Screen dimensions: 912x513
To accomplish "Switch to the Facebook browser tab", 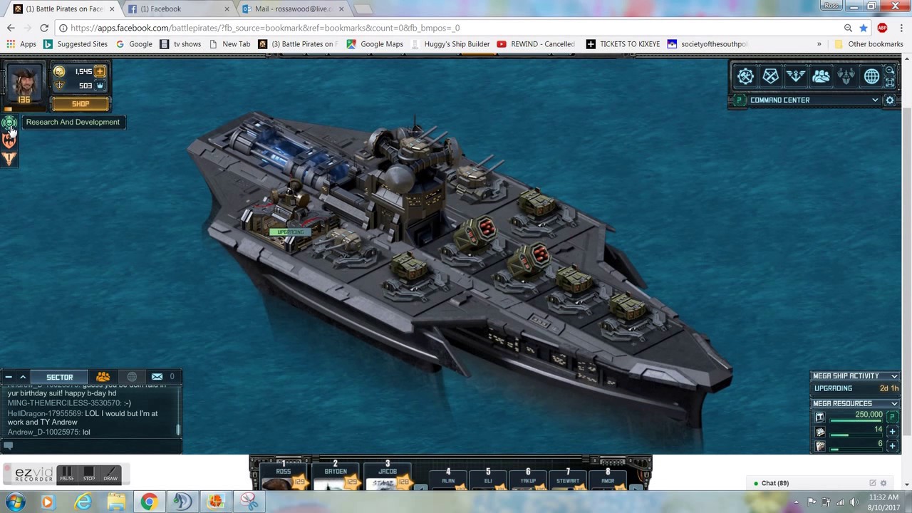I will click(x=180, y=9).
